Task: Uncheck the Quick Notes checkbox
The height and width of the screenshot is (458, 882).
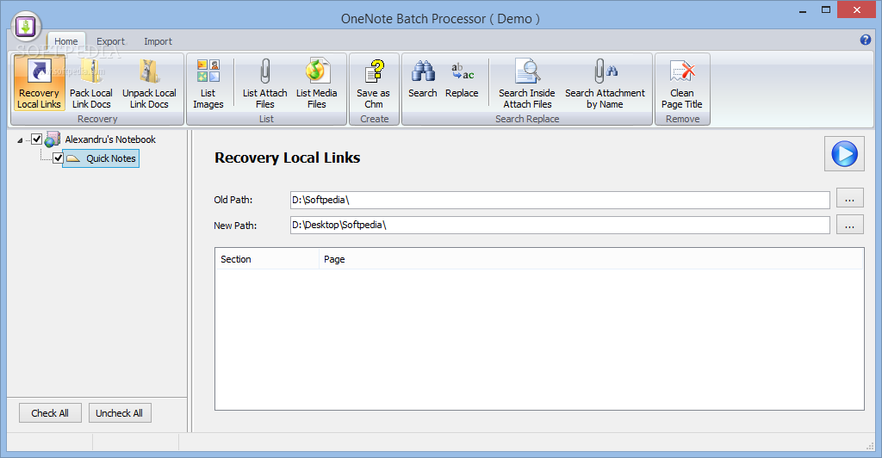Action: [58, 158]
